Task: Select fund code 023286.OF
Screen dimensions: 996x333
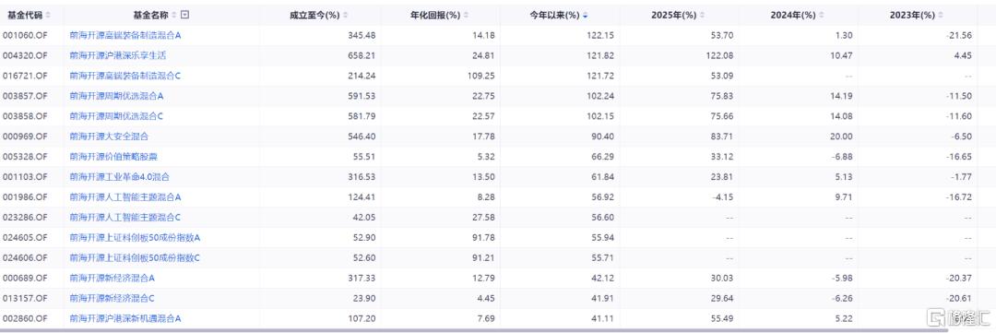Action: pyautogui.click(x=26, y=218)
